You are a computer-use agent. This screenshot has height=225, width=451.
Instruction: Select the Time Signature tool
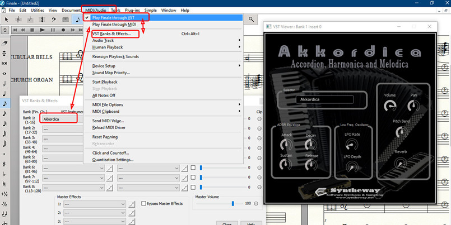tap(42, 20)
